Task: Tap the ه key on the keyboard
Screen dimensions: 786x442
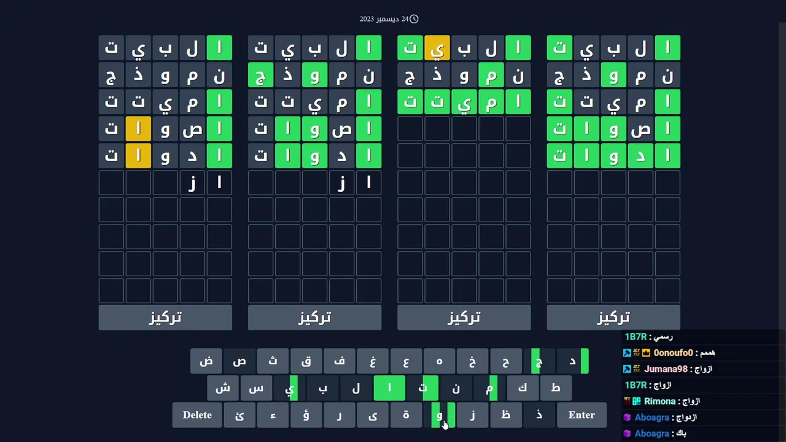Action: point(439,361)
